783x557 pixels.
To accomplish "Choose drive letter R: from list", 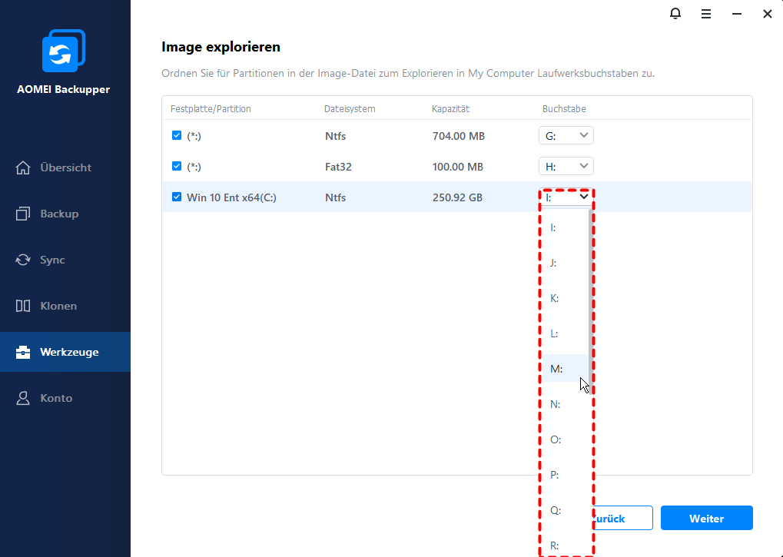I will tap(566, 545).
